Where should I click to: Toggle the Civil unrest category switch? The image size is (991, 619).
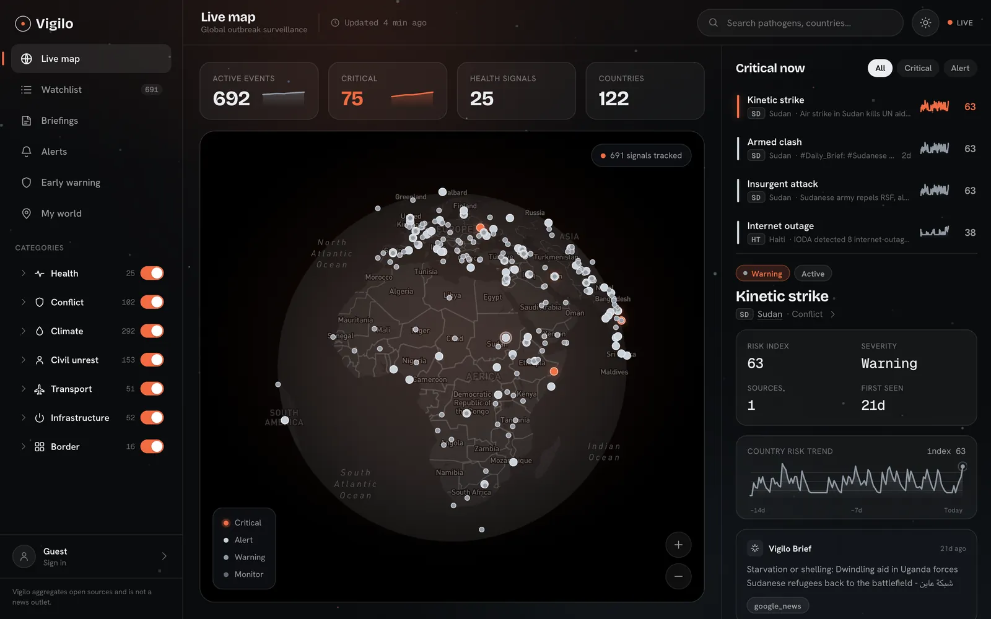tap(152, 360)
